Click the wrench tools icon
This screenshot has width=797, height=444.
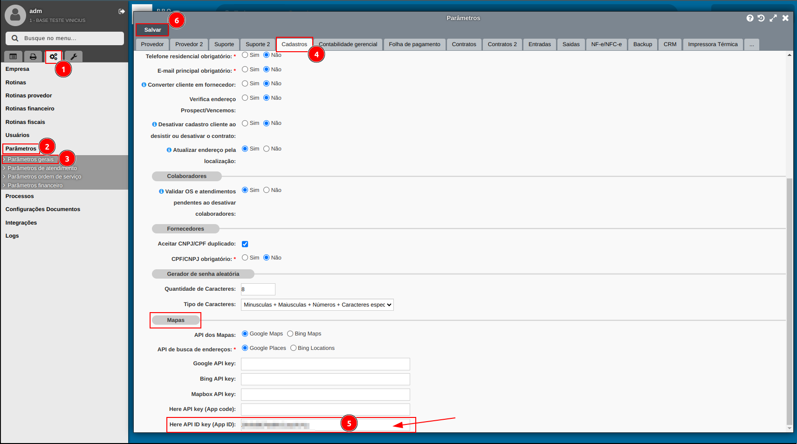coord(74,56)
